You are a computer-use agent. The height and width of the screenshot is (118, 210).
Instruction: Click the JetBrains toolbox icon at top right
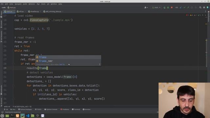208,8
